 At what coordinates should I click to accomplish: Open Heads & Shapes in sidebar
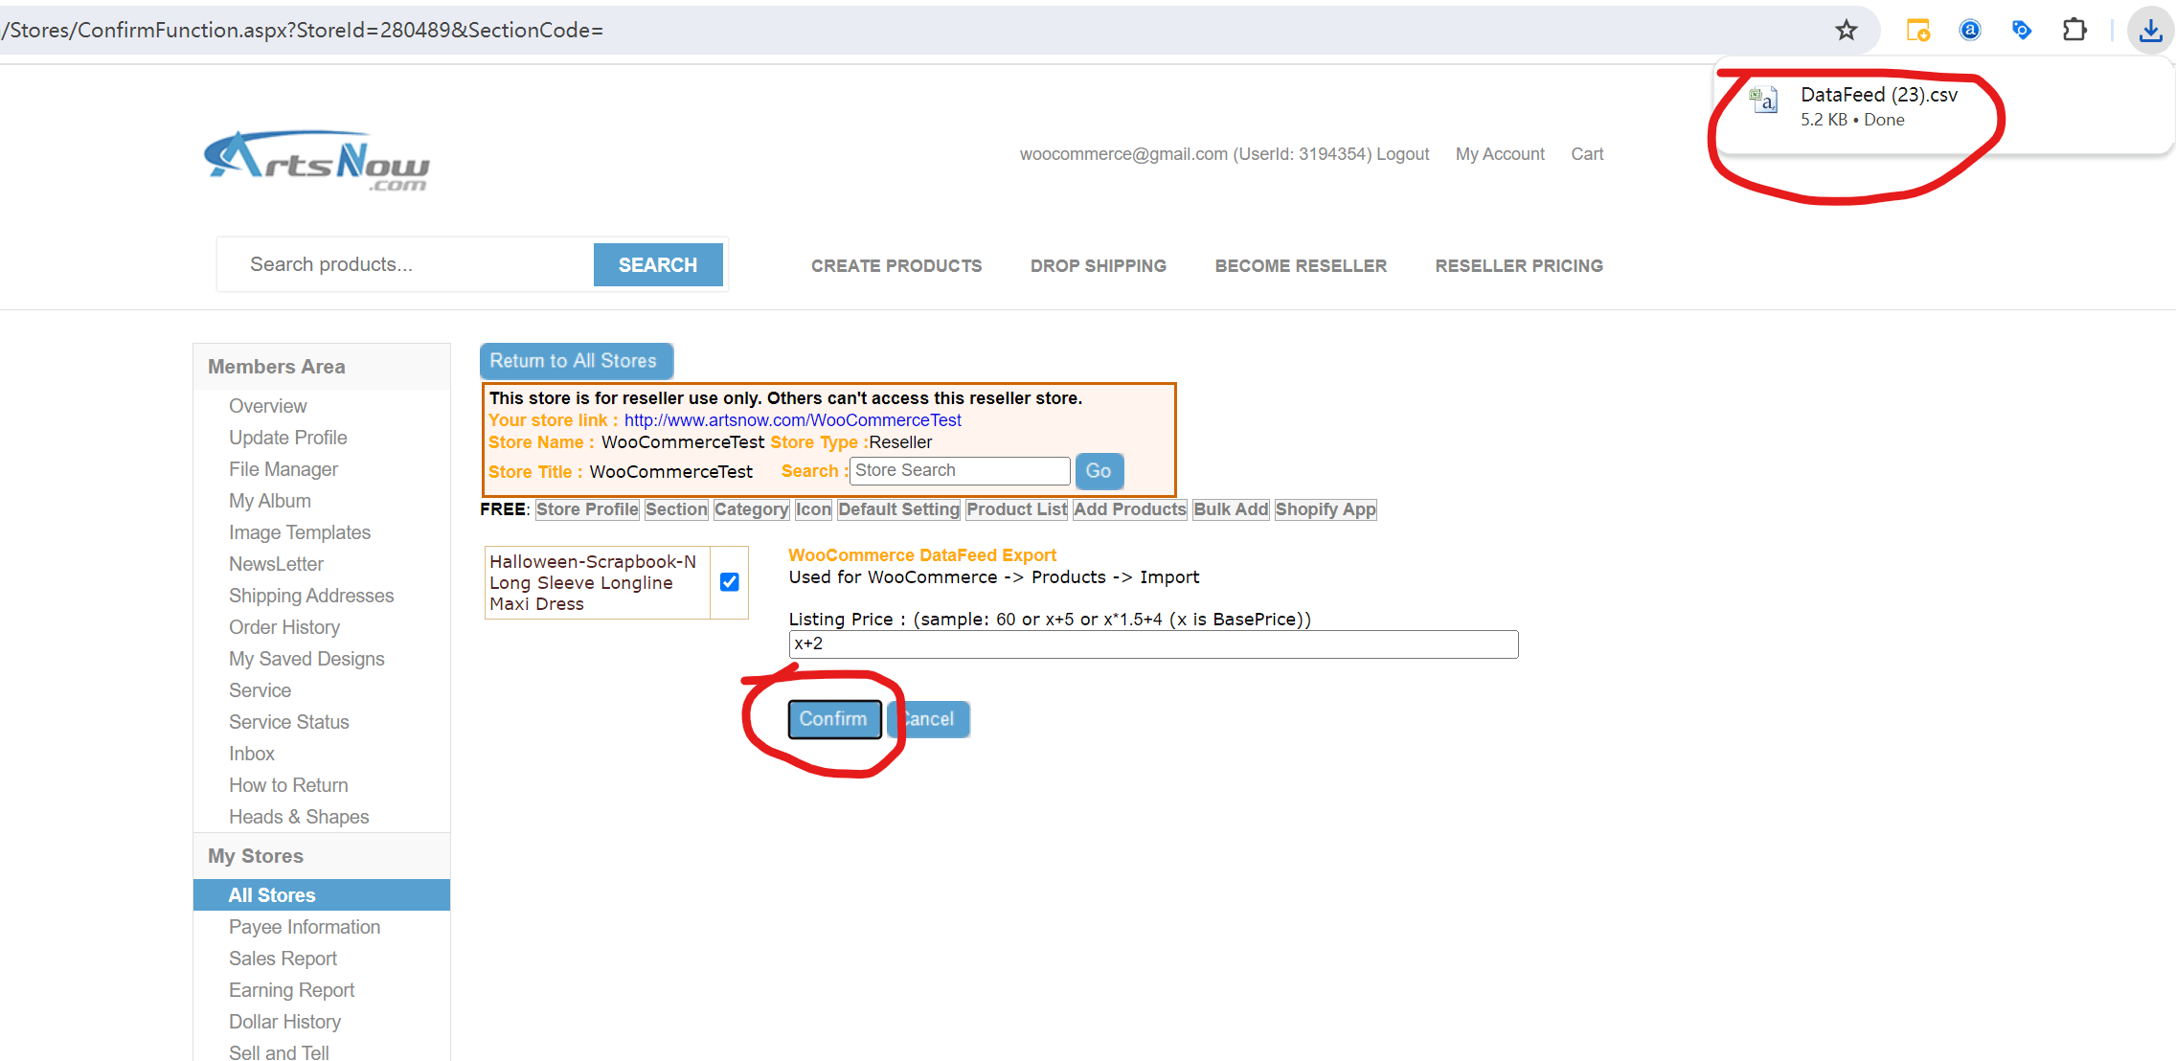[x=299, y=817]
